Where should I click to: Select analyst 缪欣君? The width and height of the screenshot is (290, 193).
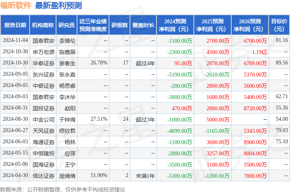[67, 131]
